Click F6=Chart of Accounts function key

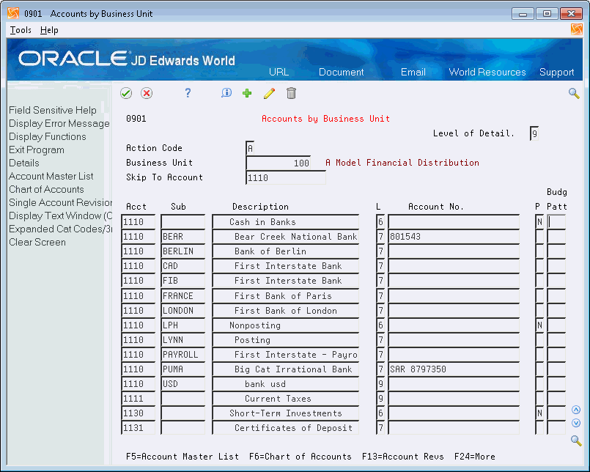coord(300,457)
